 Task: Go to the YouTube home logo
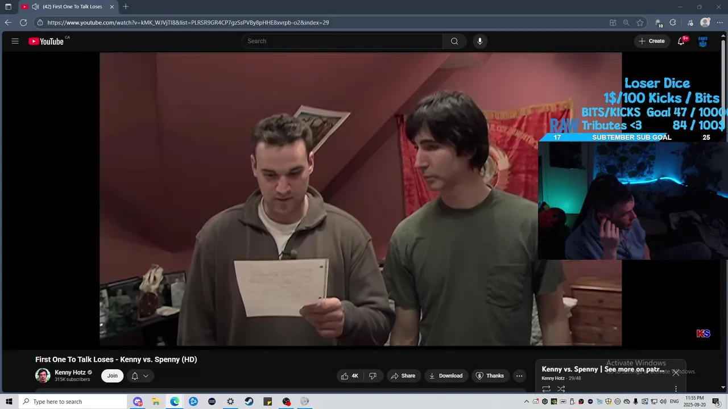(x=46, y=41)
